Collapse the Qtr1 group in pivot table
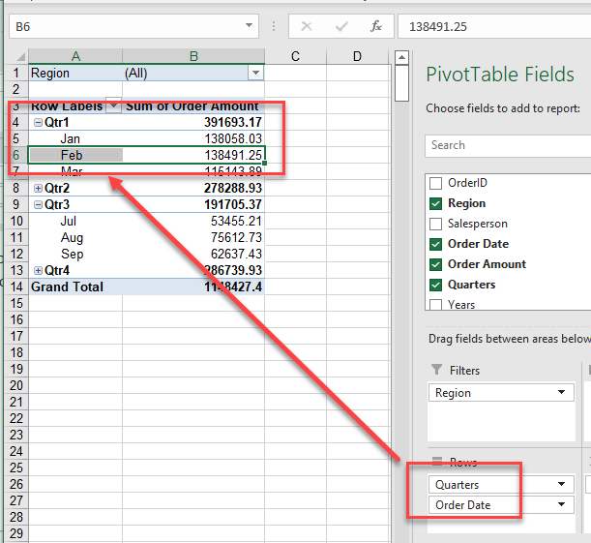The width and height of the screenshot is (591, 543). (38, 123)
